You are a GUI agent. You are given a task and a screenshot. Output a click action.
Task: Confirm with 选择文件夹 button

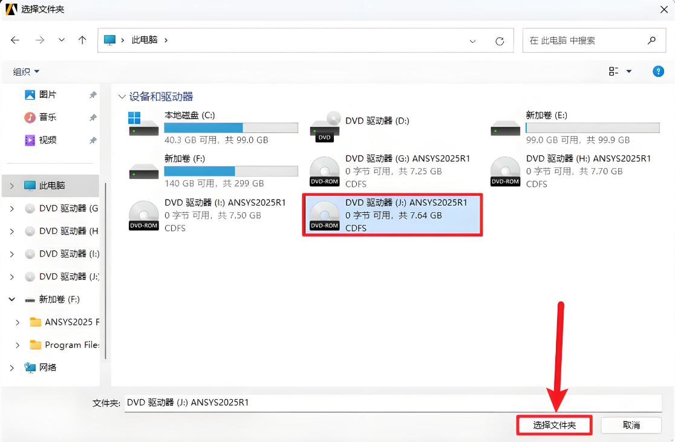[555, 425]
